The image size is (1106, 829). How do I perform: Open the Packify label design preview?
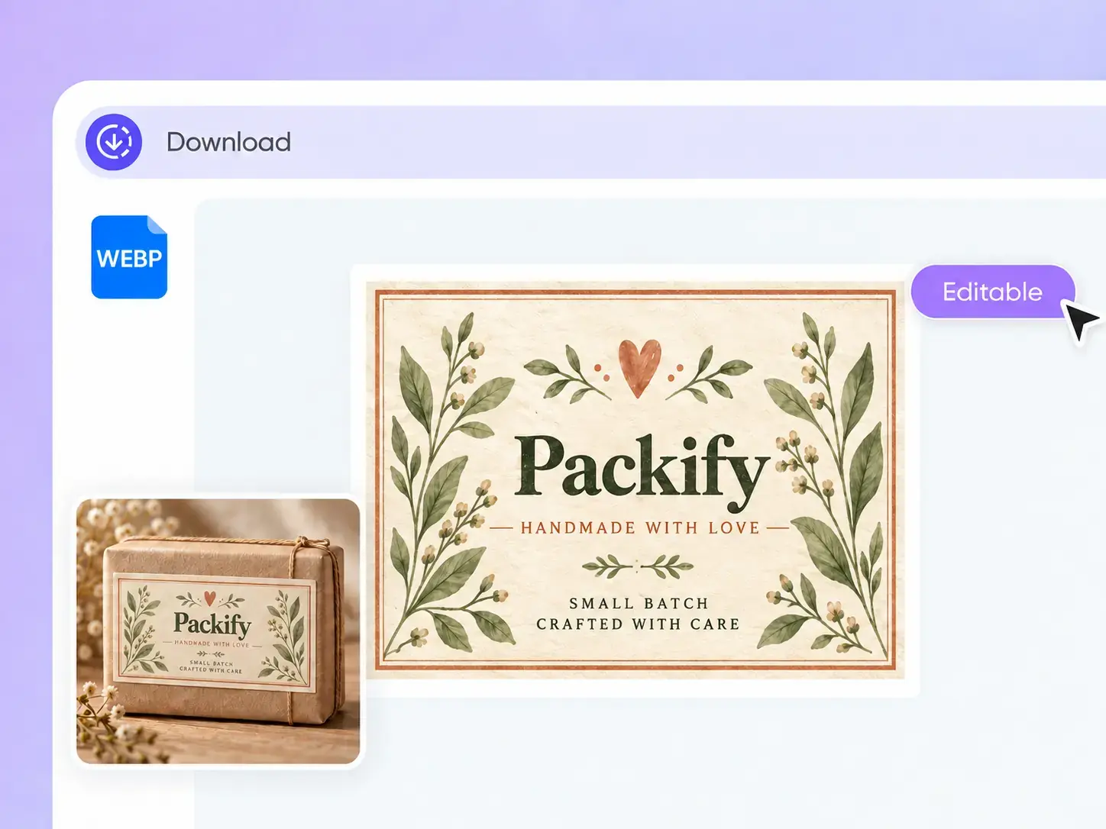[635, 480]
